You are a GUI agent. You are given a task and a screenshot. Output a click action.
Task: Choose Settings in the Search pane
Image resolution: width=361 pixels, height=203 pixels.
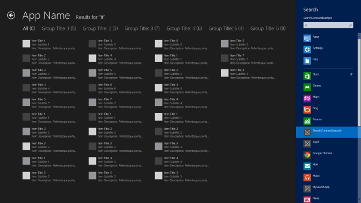(328, 49)
